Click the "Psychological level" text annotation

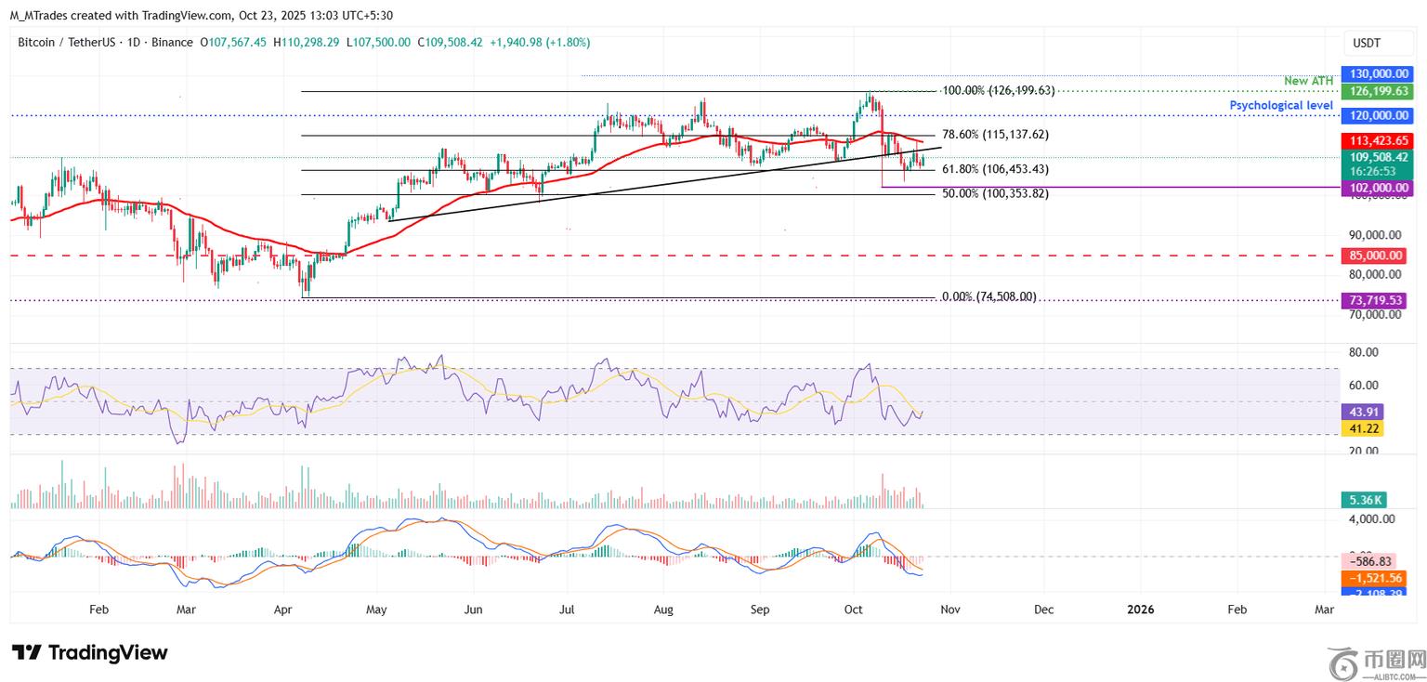pos(1281,106)
